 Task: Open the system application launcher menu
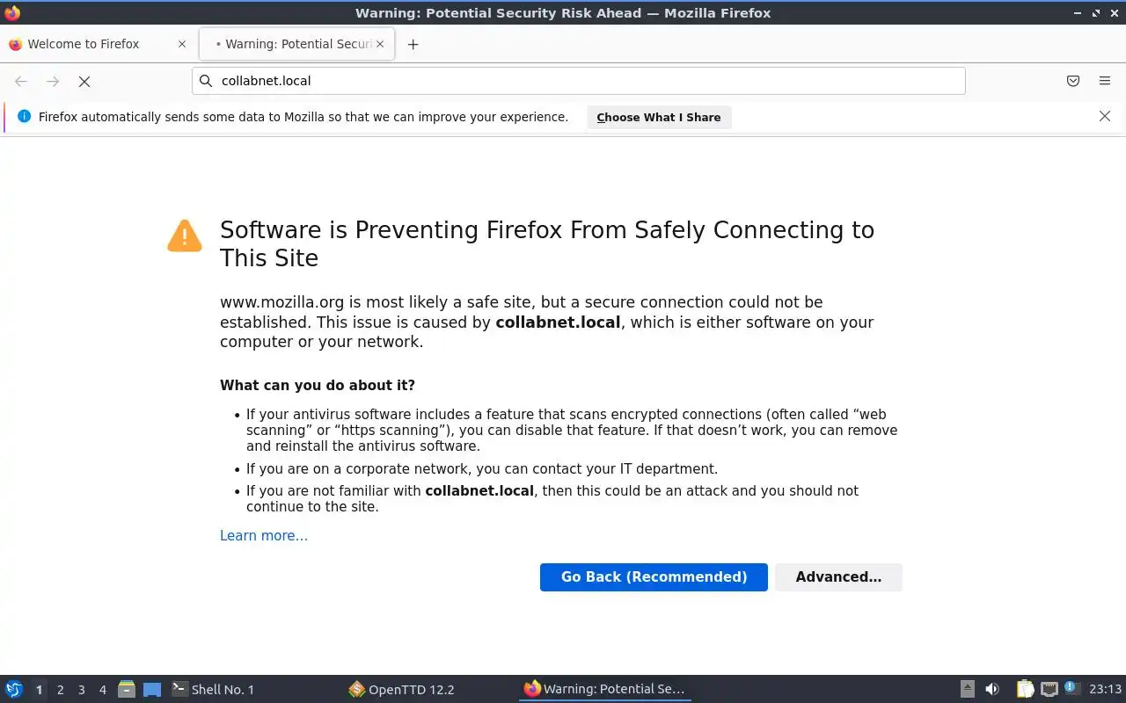click(x=14, y=689)
